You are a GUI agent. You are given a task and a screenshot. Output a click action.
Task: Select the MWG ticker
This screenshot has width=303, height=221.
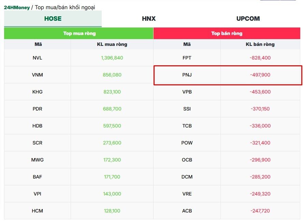(x=37, y=160)
